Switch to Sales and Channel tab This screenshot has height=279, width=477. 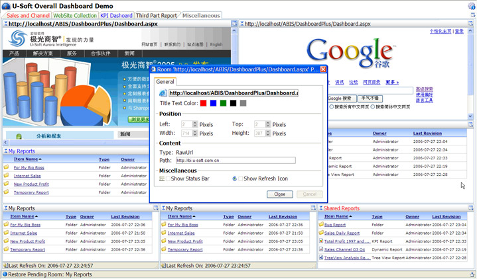[28, 15]
